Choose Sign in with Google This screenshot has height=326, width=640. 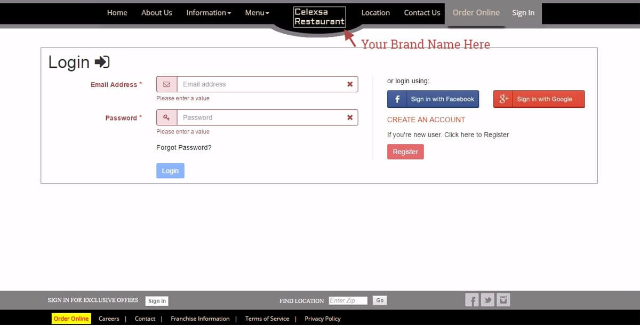(x=539, y=99)
